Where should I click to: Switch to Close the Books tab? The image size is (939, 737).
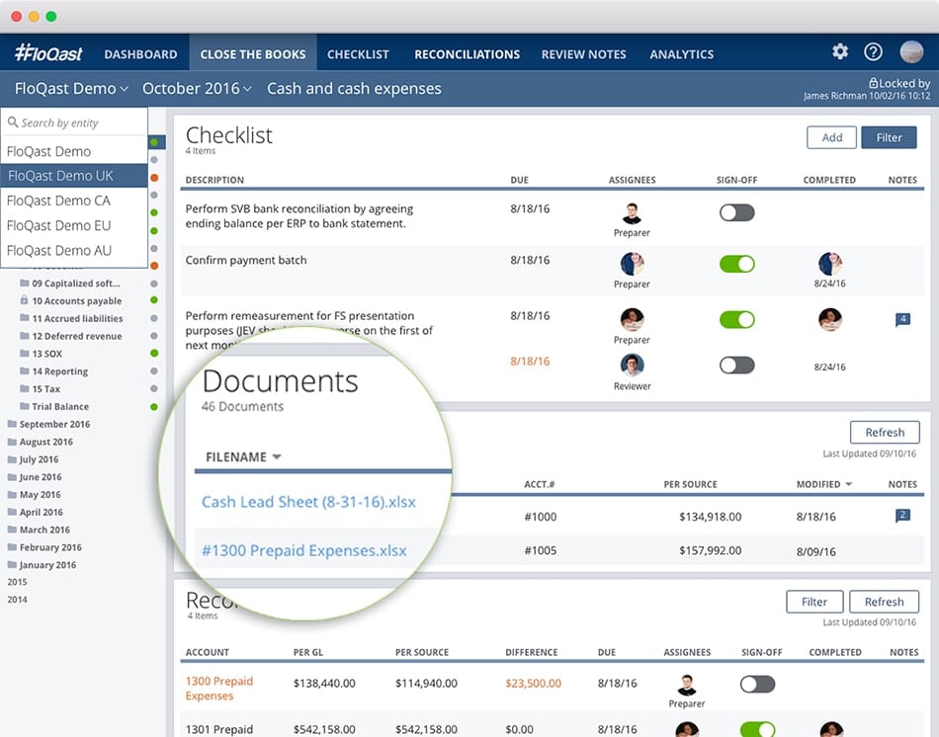point(253,54)
